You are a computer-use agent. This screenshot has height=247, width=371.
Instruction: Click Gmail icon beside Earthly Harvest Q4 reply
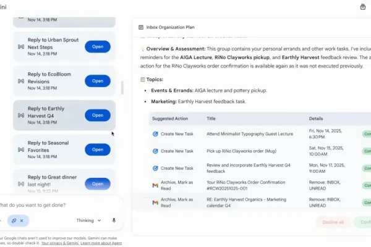[x=21, y=115]
